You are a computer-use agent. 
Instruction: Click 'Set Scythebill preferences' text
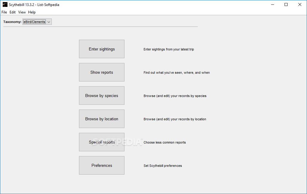pos(163,166)
